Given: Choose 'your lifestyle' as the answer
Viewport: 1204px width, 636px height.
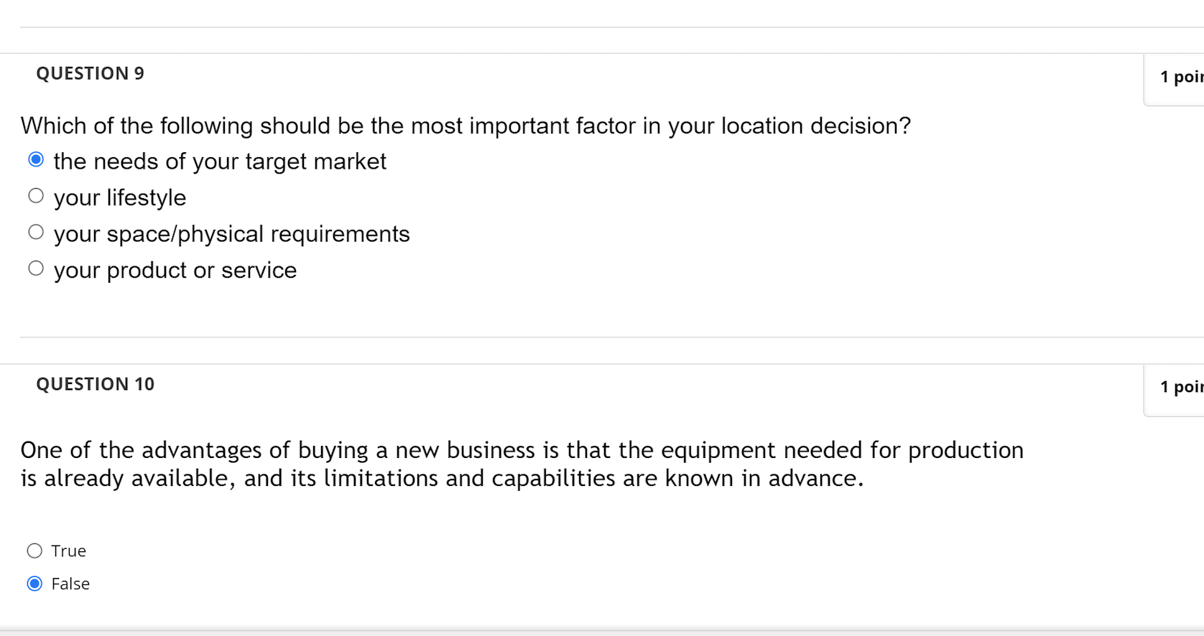Looking at the screenshot, I should point(35,195).
